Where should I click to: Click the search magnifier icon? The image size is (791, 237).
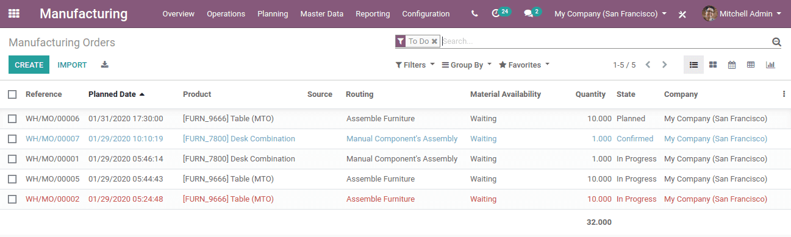(x=776, y=42)
